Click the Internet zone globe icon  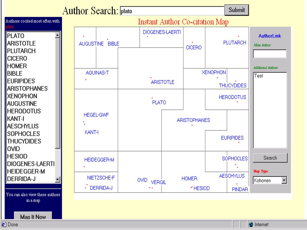pyautogui.click(x=251, y=225)
